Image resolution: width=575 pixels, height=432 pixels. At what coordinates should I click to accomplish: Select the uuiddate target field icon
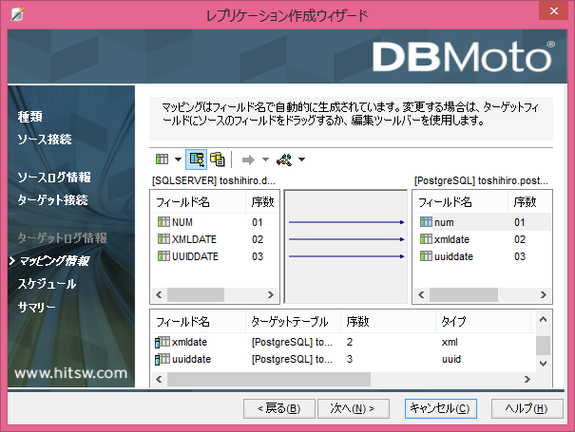pyautogui.click(x=426, y=256)
